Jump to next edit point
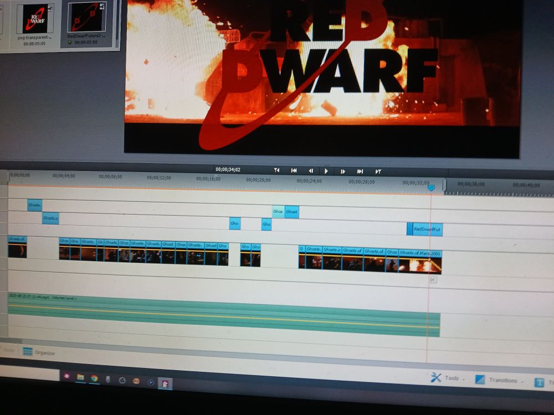This screenshot has width=554, height=415. pyautogui.click(x=378, y=172)
